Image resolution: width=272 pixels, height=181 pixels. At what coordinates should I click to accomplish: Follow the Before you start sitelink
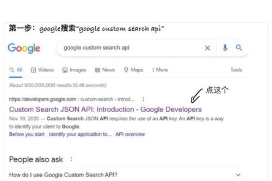pos(27,134)
